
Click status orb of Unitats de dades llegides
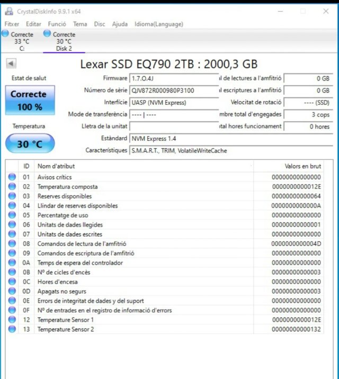point(12,224)
